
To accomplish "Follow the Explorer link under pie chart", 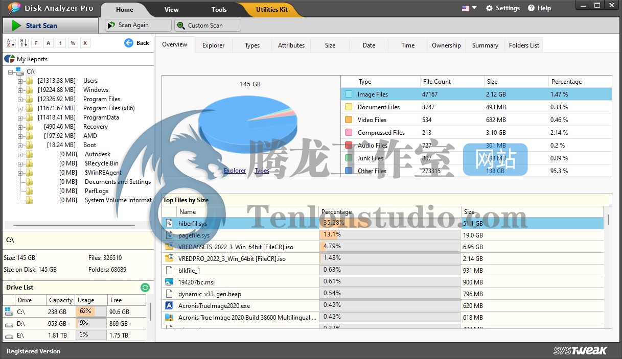I will coord(235,171).
